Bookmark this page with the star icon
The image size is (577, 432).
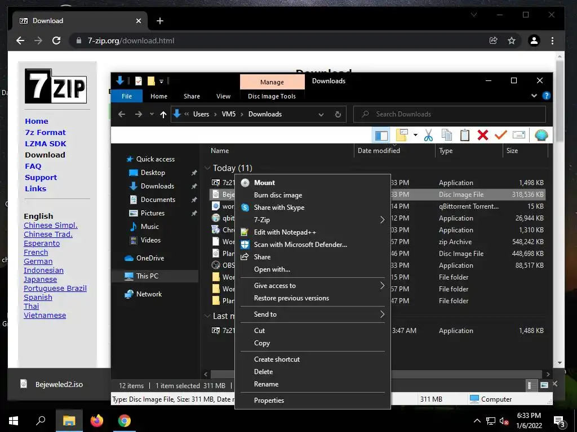coord(512,40)
